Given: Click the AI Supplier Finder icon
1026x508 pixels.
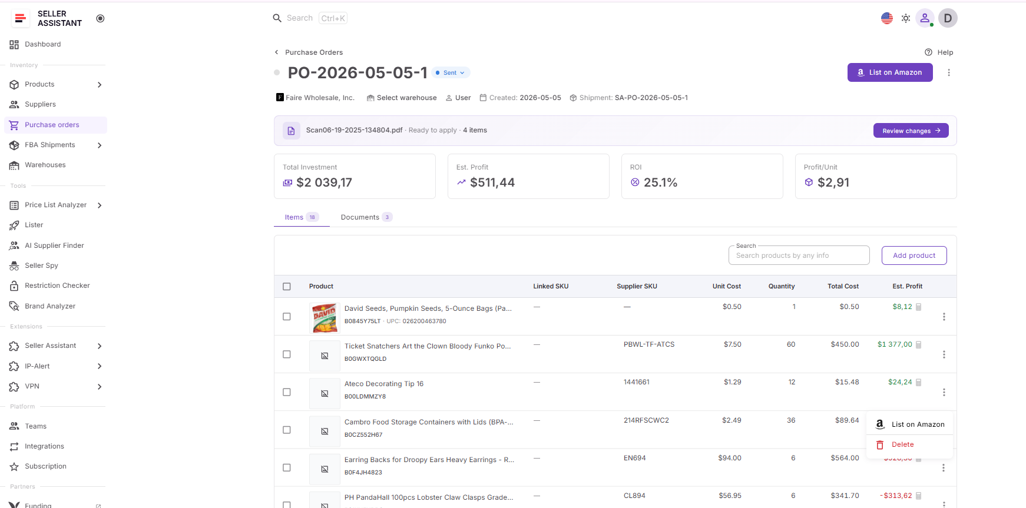Looking at the screenshot, I should 14,245.
